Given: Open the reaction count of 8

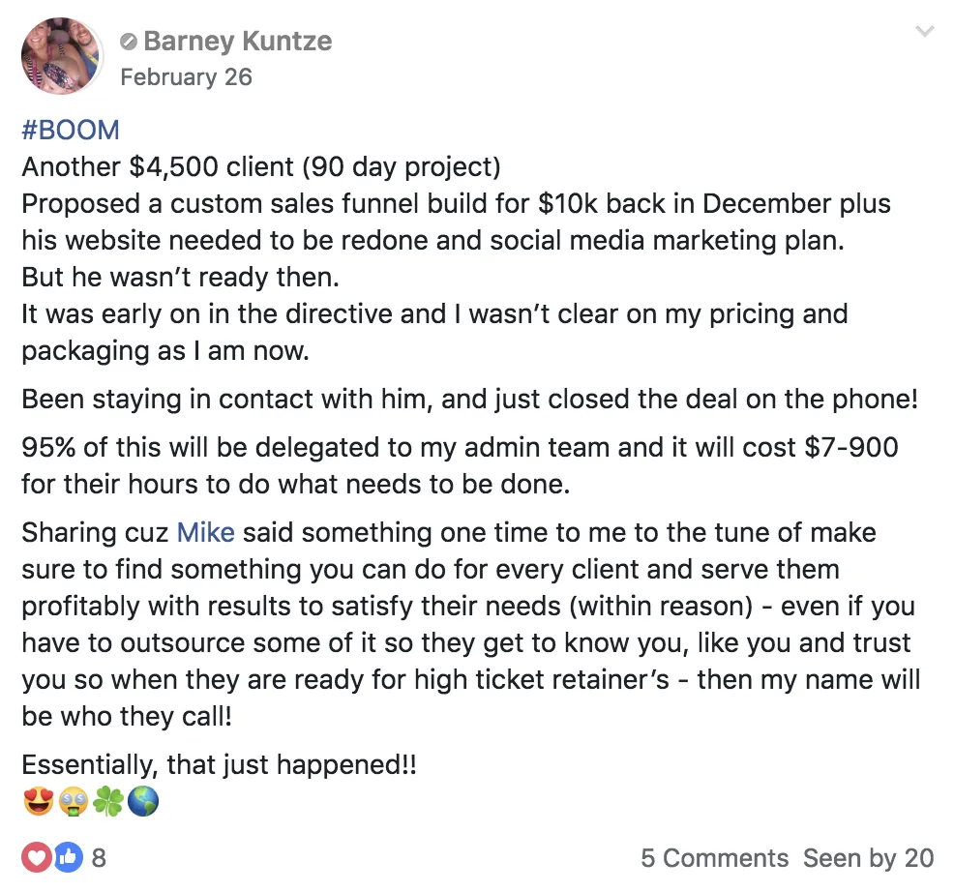Looking at the screenshot, I should [x=99, y=857].
